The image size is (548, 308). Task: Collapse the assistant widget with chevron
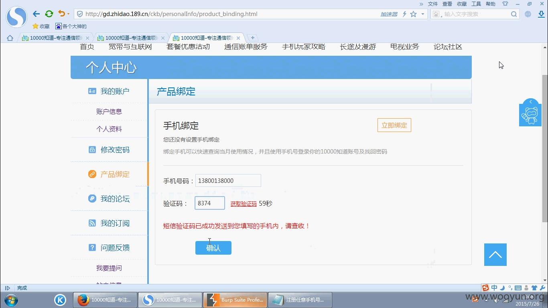pos(530,102)
